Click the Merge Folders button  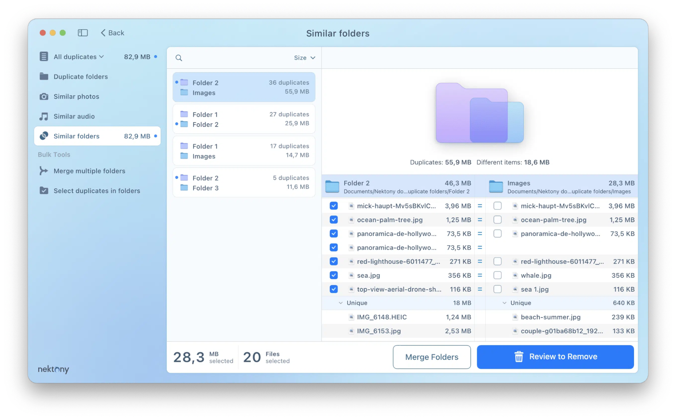coord(432,357)
